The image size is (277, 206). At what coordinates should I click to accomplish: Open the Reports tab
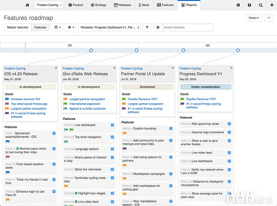189,5
